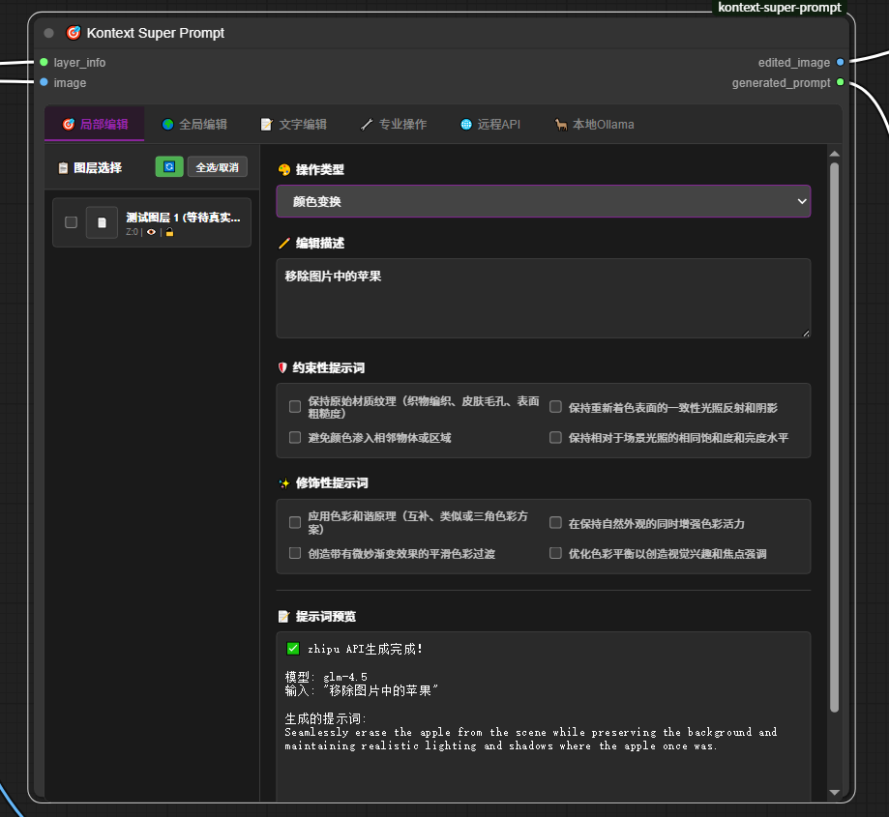Viewport: 889px width, 817px height.
Task: Open the 本地Ollama tab
Action: [x=594, y=124]
